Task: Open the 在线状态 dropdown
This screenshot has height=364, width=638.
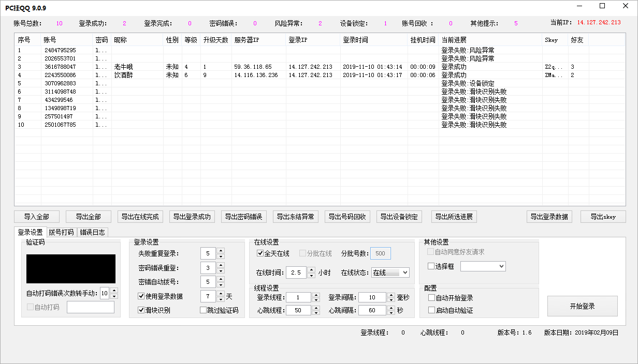Action: click(390, 272)
